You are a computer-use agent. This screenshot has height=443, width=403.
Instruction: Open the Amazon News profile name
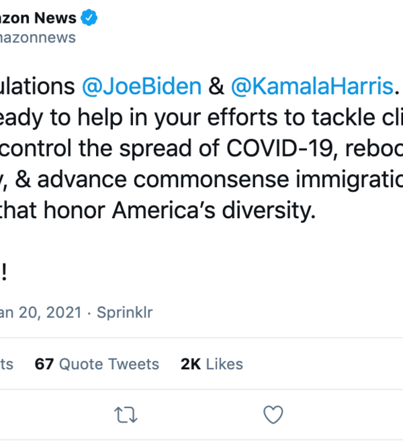click(37, 17)
